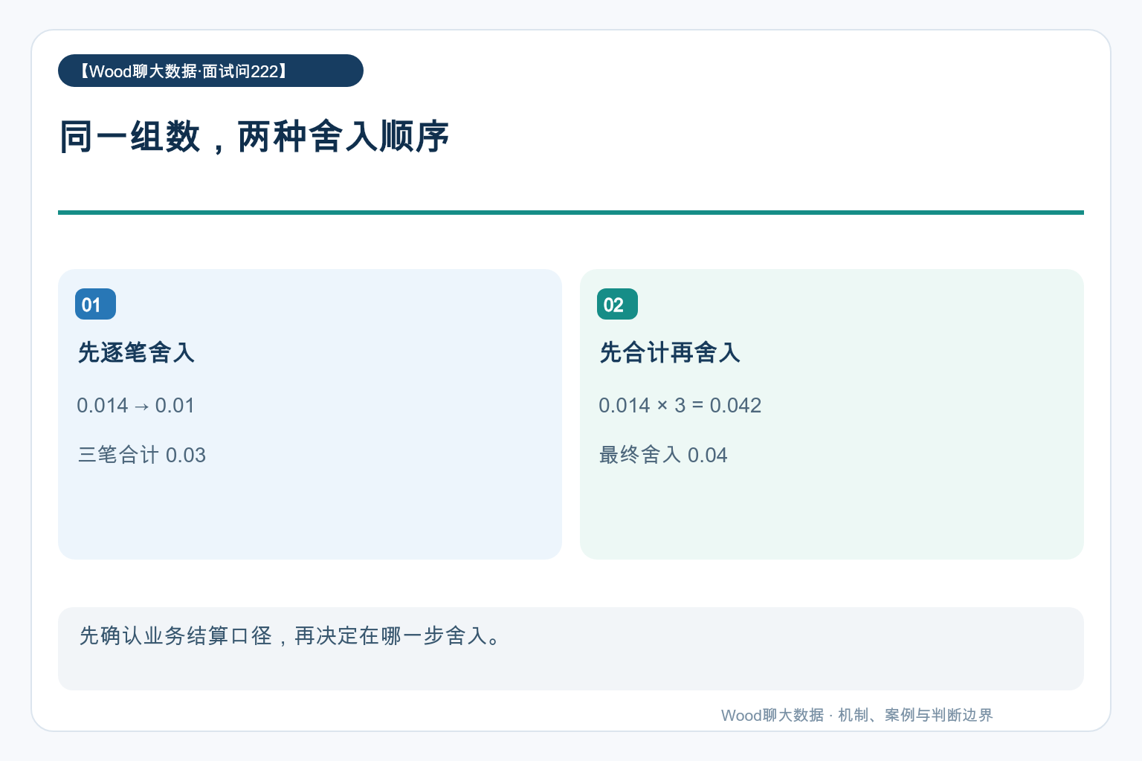This screenshot has height=761, width=1142.
Task: Select the note 先确认业务结算口径，再决定在哪一步舍入。
Action: point(291,636)
